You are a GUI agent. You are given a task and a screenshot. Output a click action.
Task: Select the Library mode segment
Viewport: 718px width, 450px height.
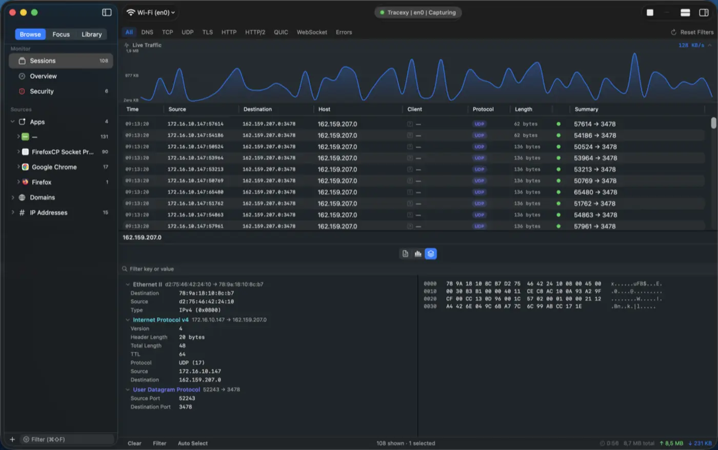[x=91, y=34]
